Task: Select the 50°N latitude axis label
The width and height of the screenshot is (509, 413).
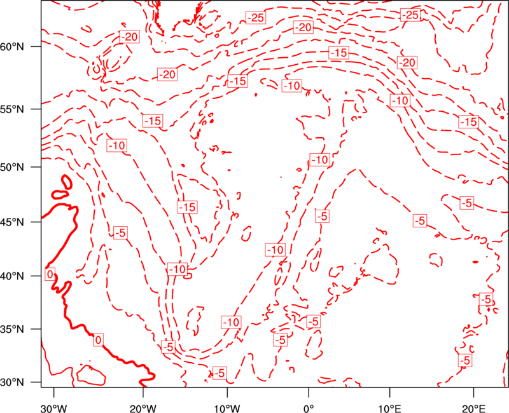Action: (x=12, y=168)
